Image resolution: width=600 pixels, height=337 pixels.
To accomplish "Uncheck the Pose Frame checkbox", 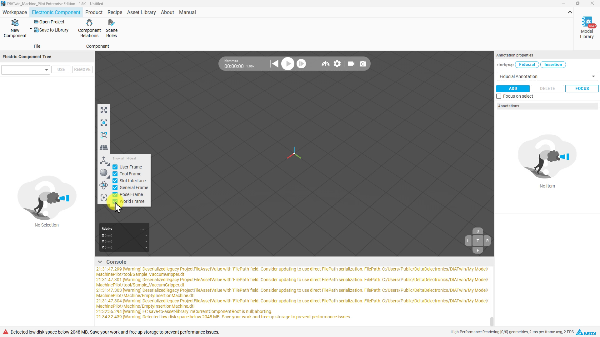I will coord(115,194).
